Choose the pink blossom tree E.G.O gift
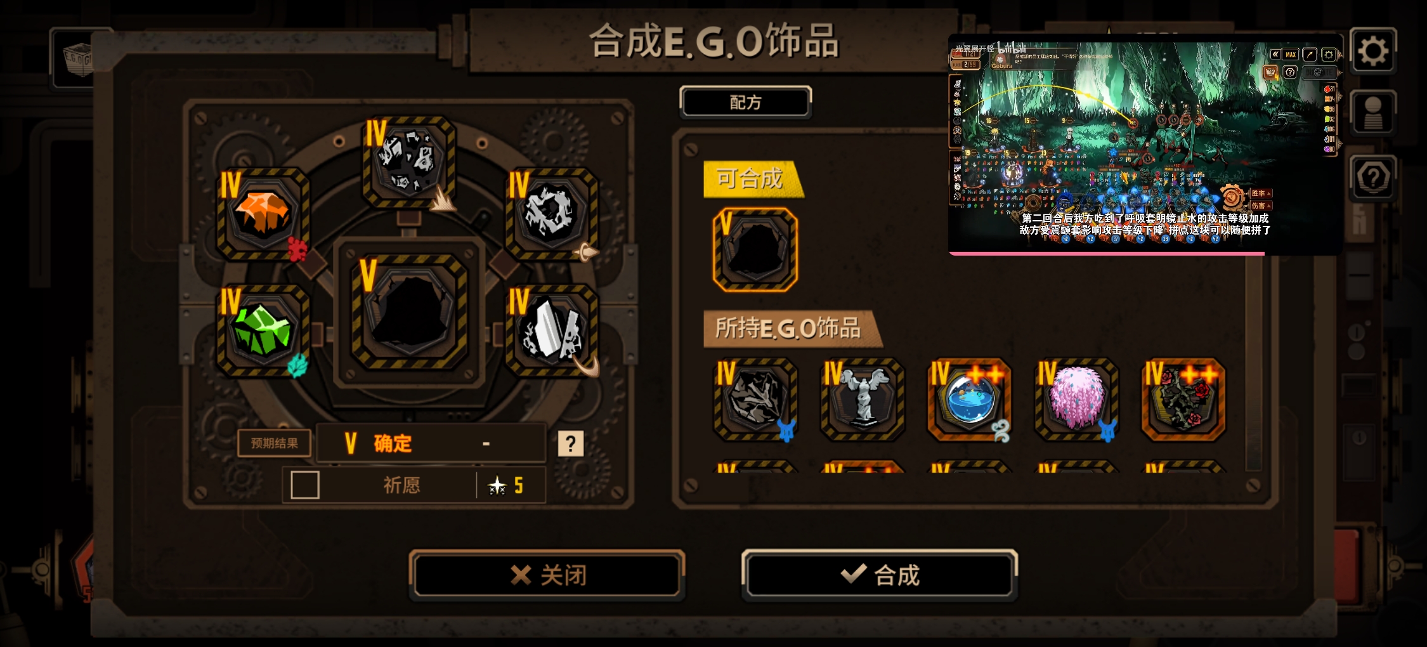The height and width of the screenshot is (647, 1427). click(1076, 400)
